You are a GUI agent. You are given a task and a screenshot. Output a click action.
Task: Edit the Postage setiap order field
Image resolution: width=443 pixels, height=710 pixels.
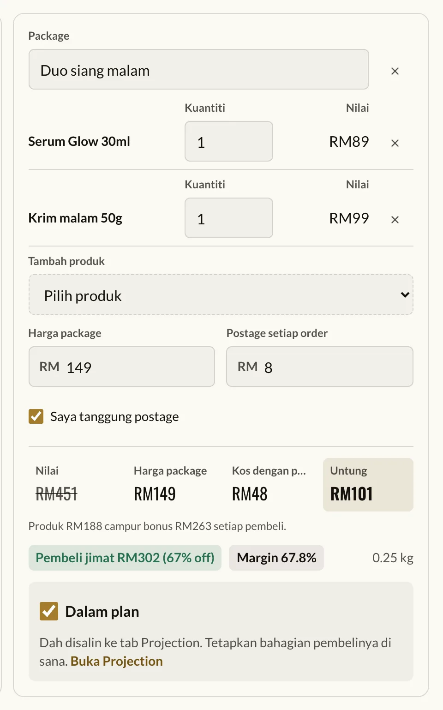(320, 367)
